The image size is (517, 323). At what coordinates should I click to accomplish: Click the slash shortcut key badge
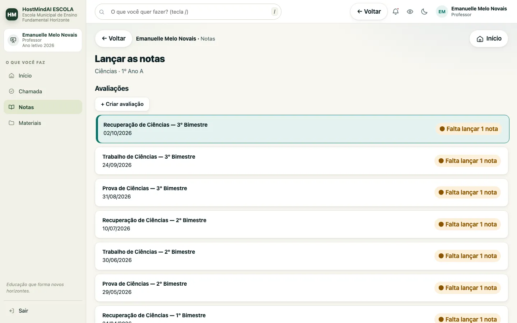(275, 11)
